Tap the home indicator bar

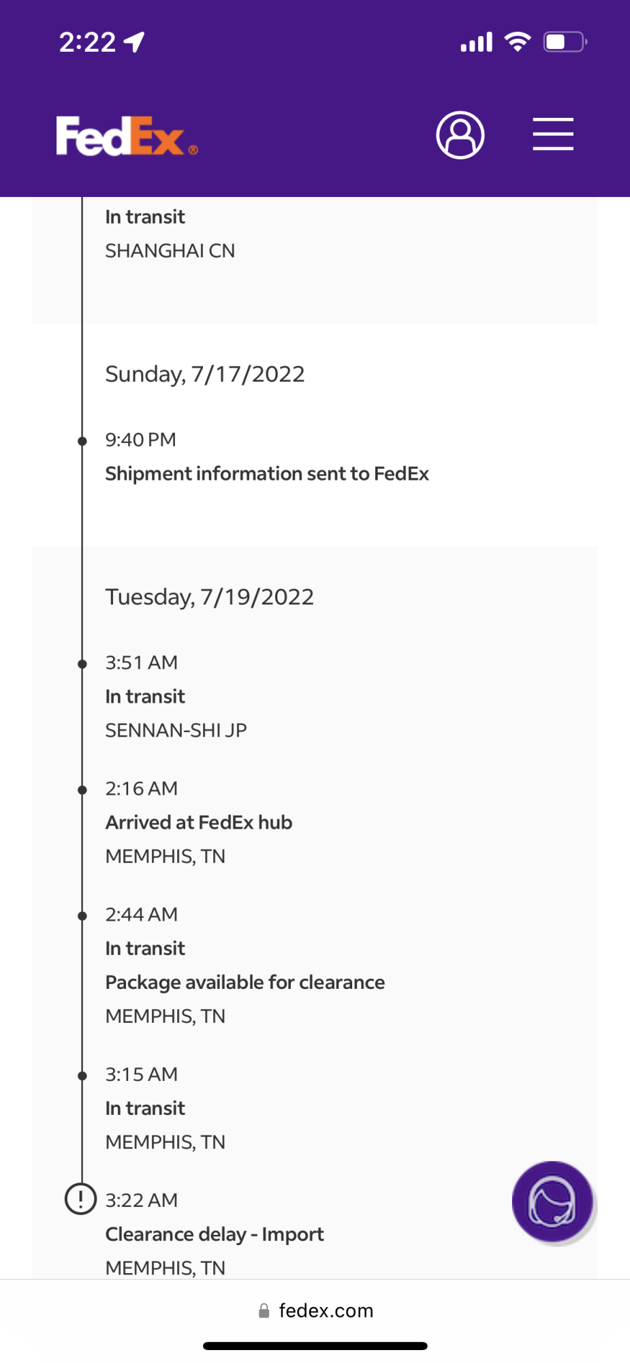[315, 1346]
